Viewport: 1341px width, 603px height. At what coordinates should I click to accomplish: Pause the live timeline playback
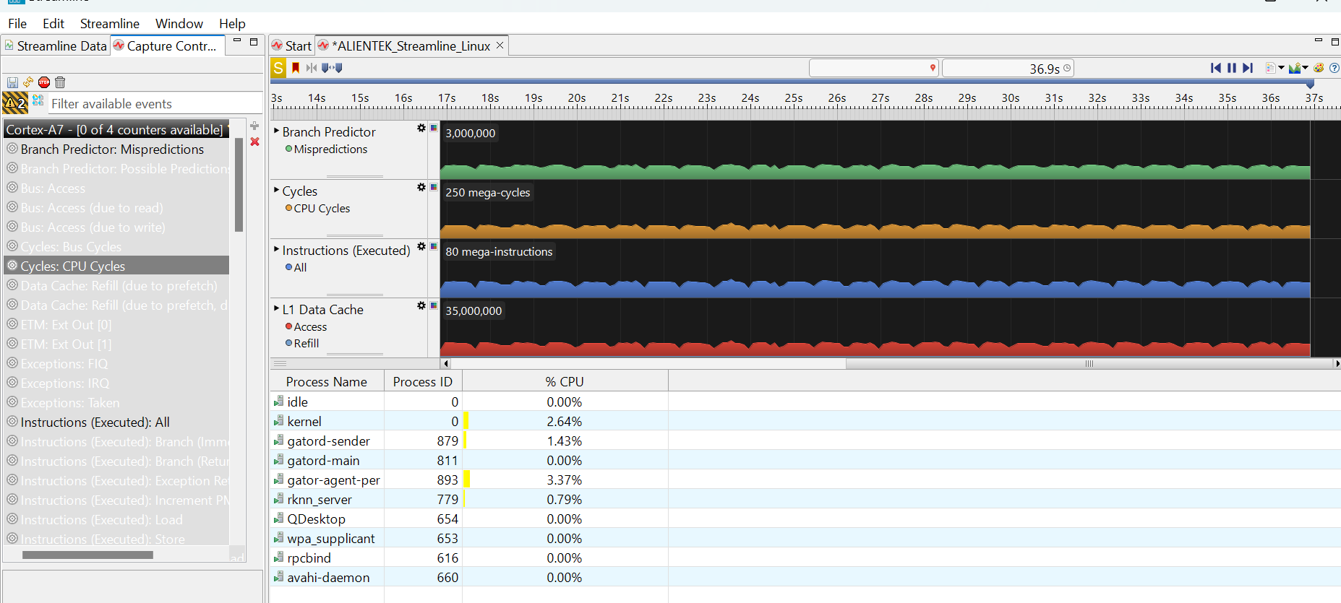(1231, 68)
